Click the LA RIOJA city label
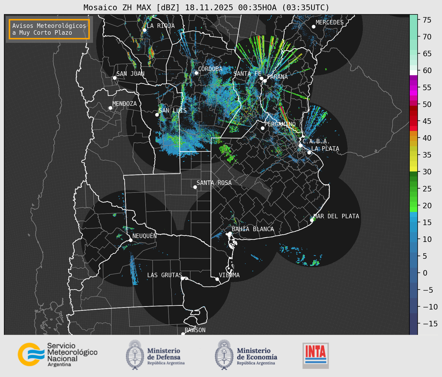Viewport: 442px width, 377px height. click(161, 26)
